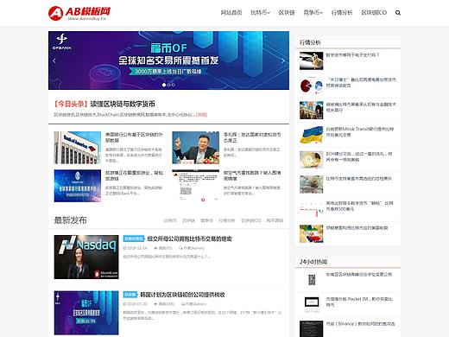Open the QR code thumbnail under 24小时热闻

click(312, 280)
